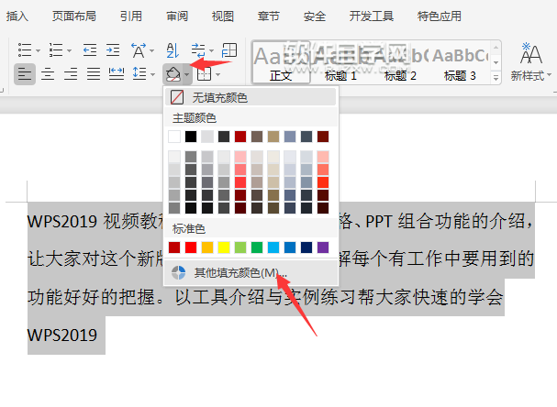Pick white in theme colors top row
Viewport: 557px width, 407px height.
pos(174,137)
